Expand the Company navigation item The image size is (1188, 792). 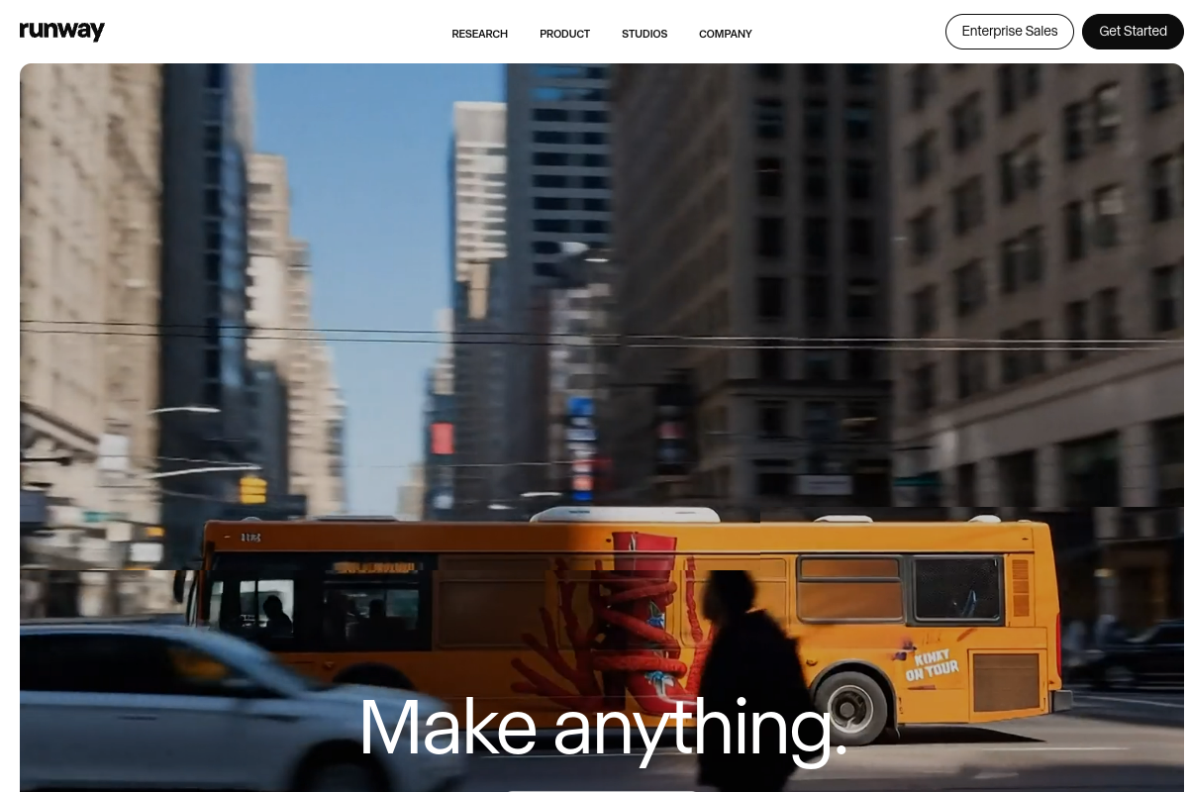pos(725,34)
